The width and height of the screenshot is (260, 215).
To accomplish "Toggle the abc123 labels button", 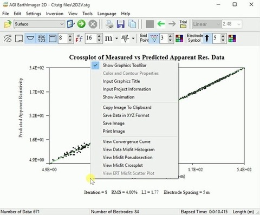I will pyautogui.click(x=41, y=38).
